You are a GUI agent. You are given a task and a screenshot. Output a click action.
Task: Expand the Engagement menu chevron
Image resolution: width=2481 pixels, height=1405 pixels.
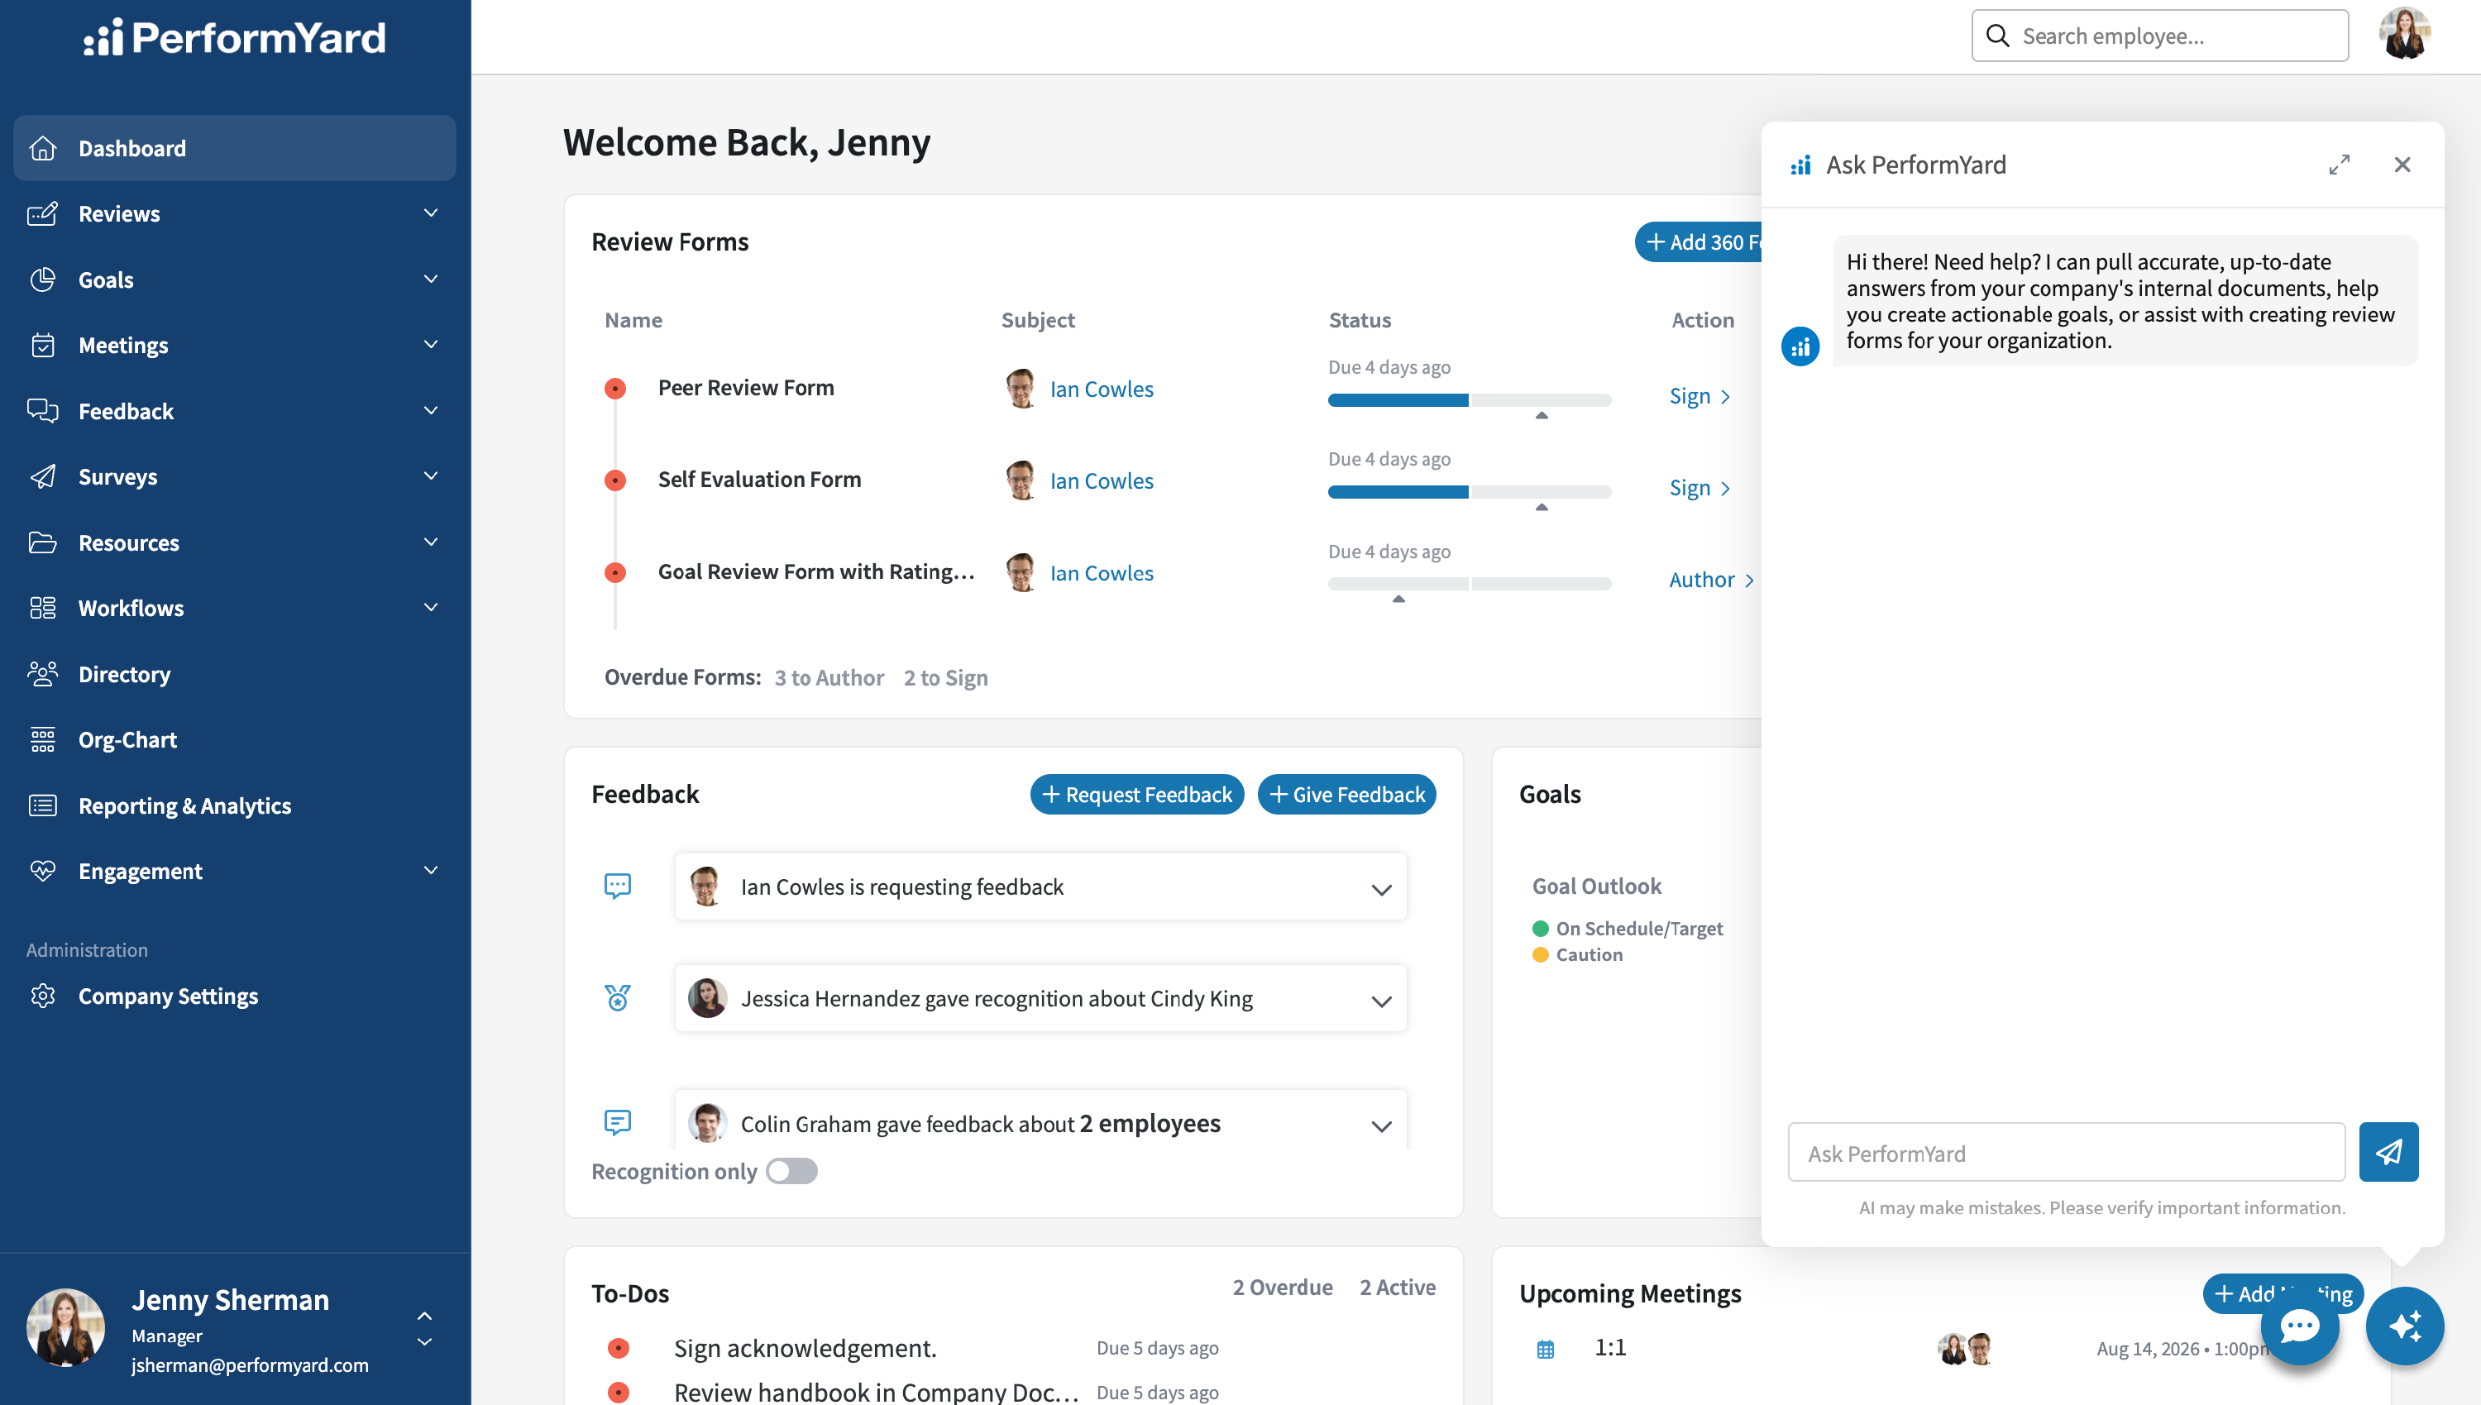click(x=430, y=869)
